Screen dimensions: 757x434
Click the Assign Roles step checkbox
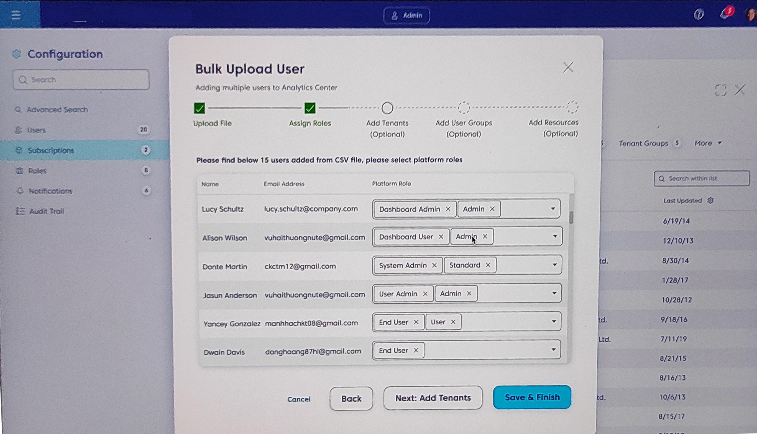tap(310, 108)
